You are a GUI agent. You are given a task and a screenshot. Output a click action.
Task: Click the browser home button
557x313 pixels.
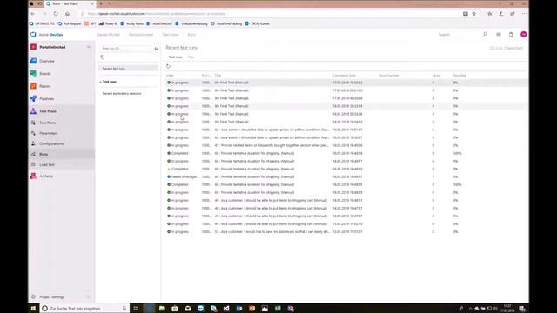point(68,14)
